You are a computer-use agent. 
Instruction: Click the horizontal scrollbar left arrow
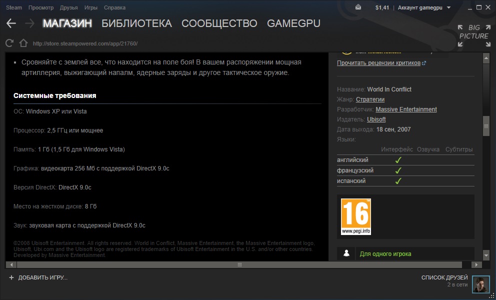pos(11,264)
